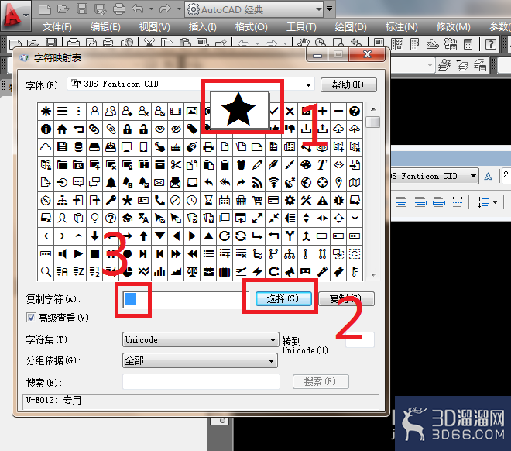Screen dimensions: 511x451
Task: Click the Open folder icon in quick access bar
Action: [x=63, y=9]
